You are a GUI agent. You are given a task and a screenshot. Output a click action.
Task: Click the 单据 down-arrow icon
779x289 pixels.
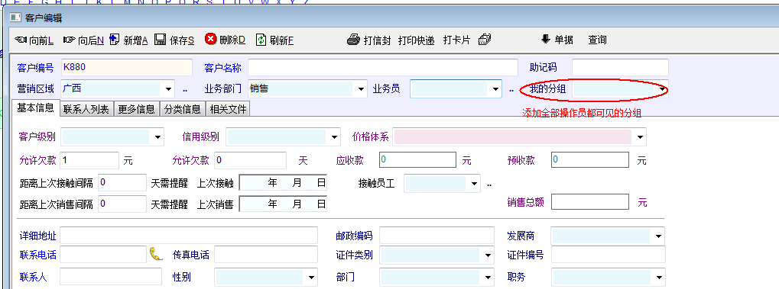click(x=546, y=39)
